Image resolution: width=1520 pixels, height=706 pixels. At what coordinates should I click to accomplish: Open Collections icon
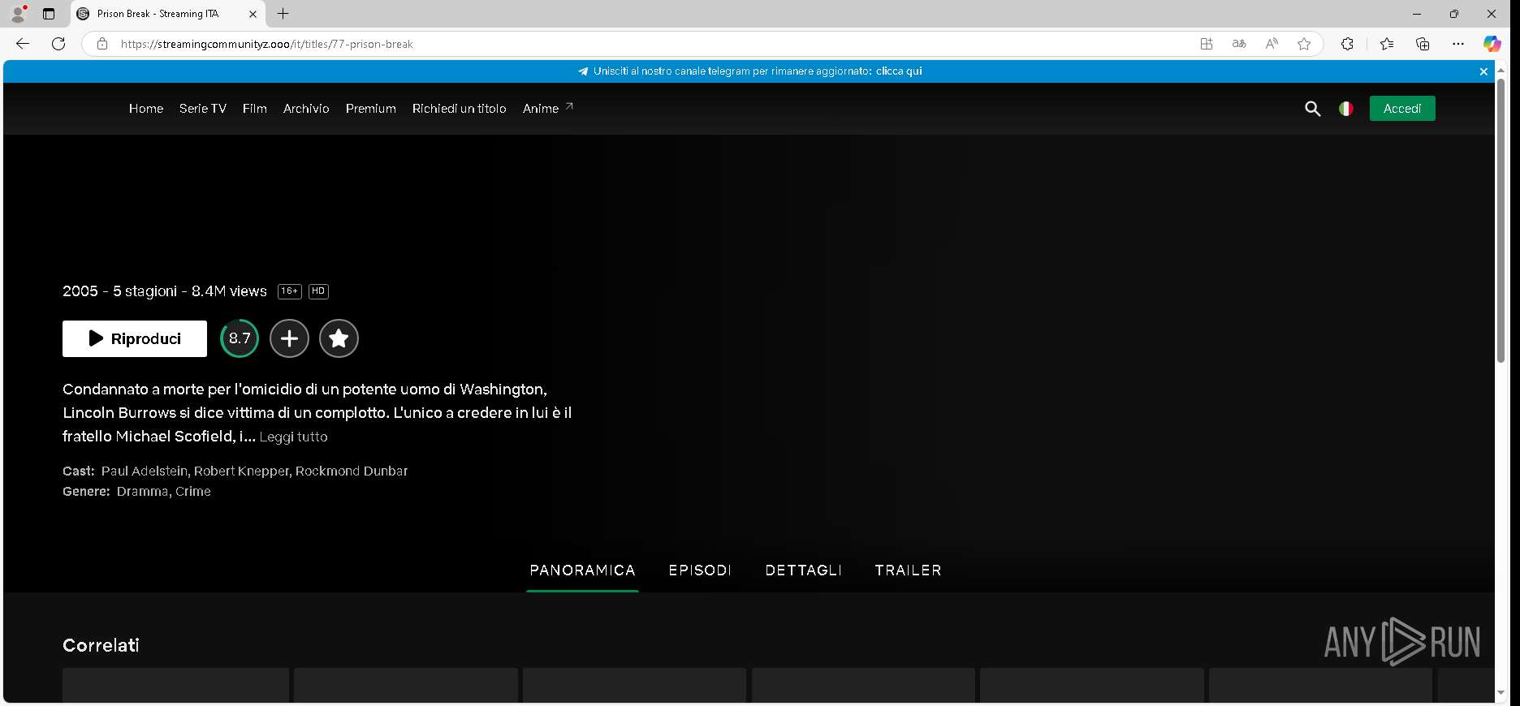coord(1423,44)
